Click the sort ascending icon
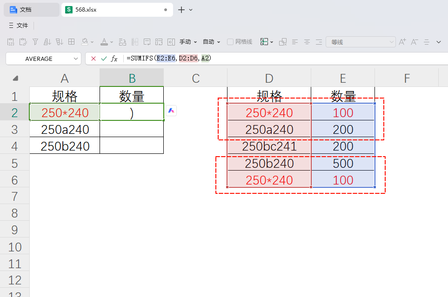 (x=47, y=42)
